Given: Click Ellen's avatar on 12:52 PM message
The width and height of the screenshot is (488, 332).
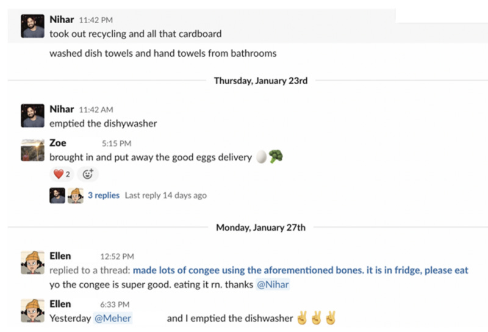Looking at the screenshot, I should pos(33,262).
